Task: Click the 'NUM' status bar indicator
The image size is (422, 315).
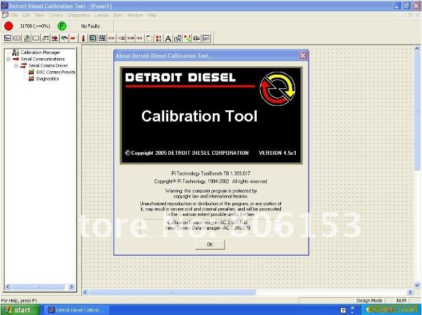Action: click(x=401, y=300)
